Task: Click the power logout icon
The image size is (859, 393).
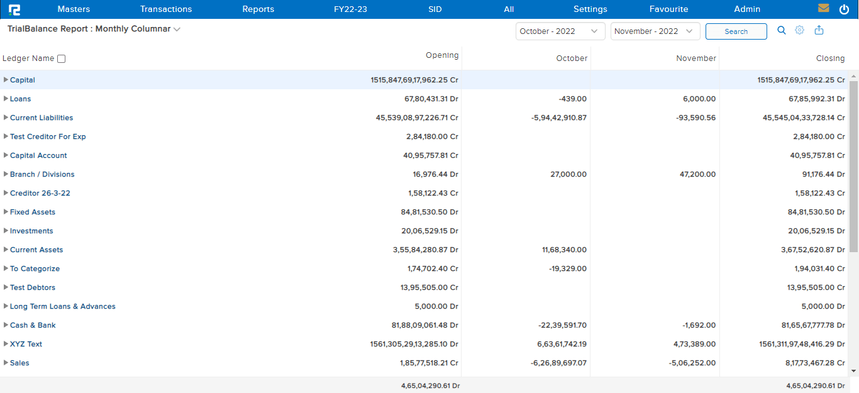Action: point(844,9)
